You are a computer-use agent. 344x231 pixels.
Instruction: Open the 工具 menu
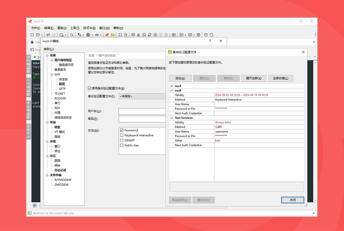(x=75, y=28)
